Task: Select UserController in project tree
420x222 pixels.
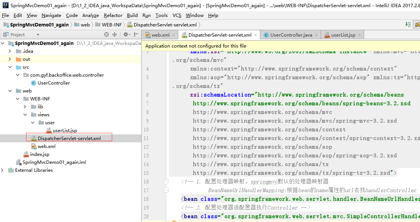Action: 54,83
